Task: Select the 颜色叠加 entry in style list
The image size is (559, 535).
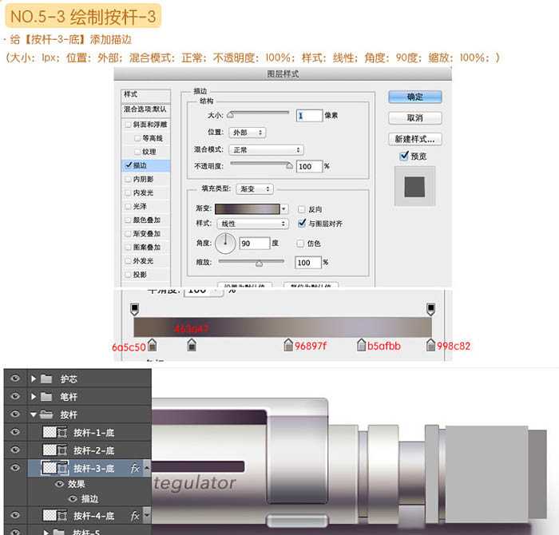Action: [x=146, y=220]
